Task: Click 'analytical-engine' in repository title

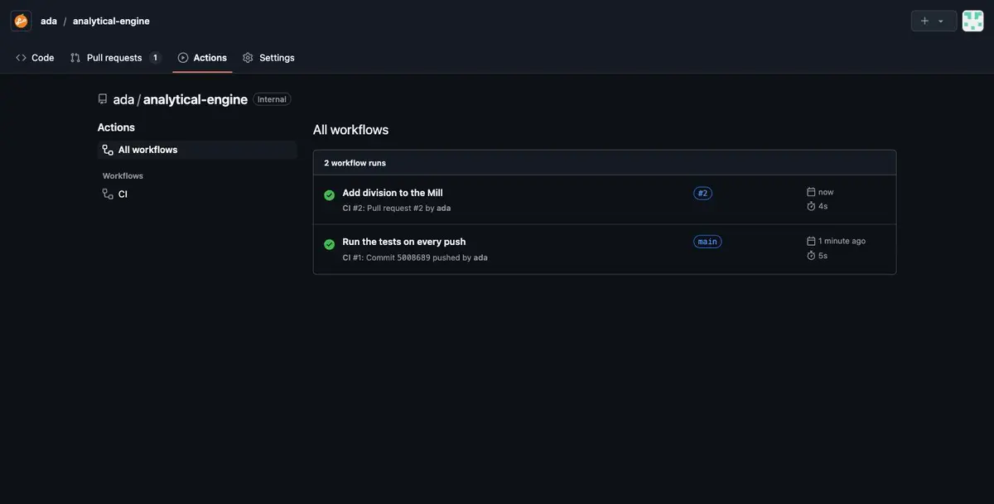Action: [195, 99]
